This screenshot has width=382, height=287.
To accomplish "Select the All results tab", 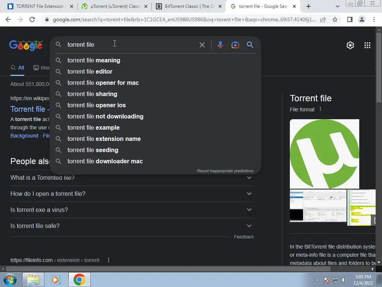I will point(17,68).
